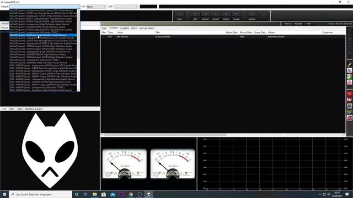
Task: Click playlist horizontal scrollbar right arrow
Action: coord(344,135)
